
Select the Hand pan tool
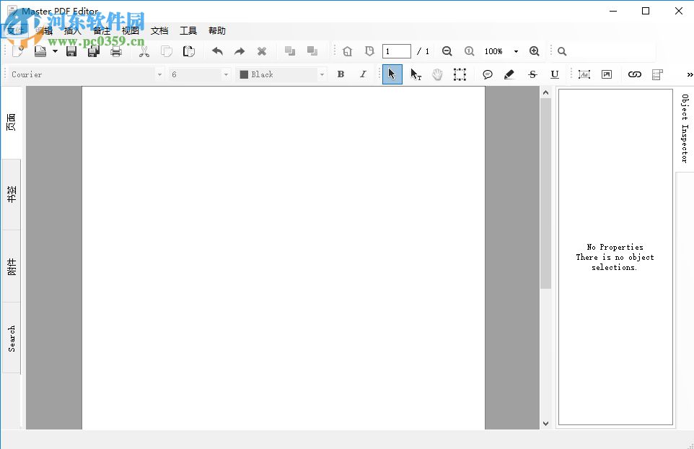tap(438, 74)
